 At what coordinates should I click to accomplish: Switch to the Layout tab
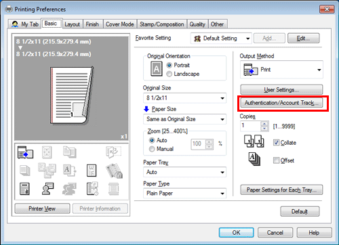73,24
